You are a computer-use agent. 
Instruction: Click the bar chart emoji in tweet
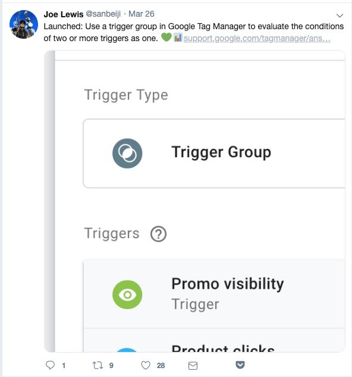[x=178, y=38]
